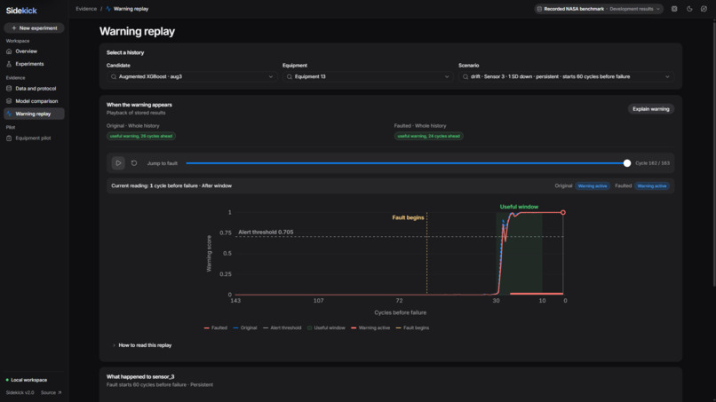Click the Warning replay pulse icon in sidebar

pos(9,114)
